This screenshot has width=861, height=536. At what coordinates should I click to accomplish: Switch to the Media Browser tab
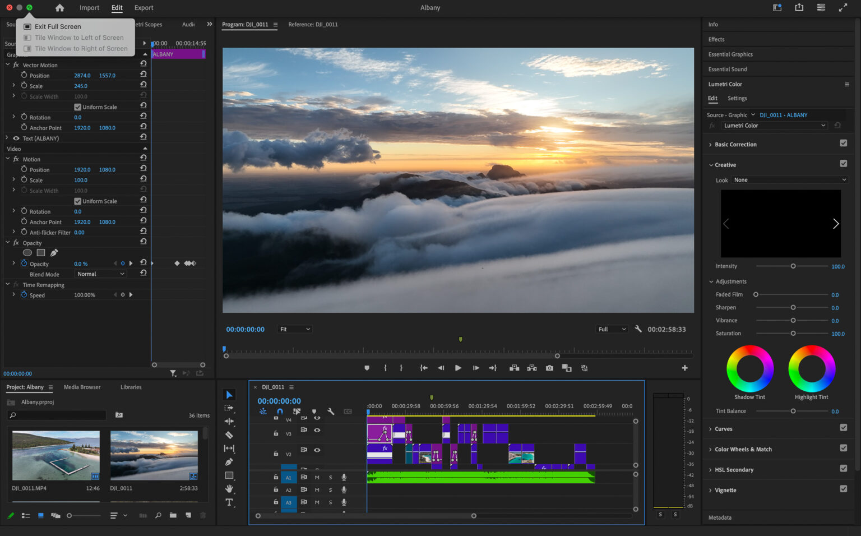coord(82,387)
